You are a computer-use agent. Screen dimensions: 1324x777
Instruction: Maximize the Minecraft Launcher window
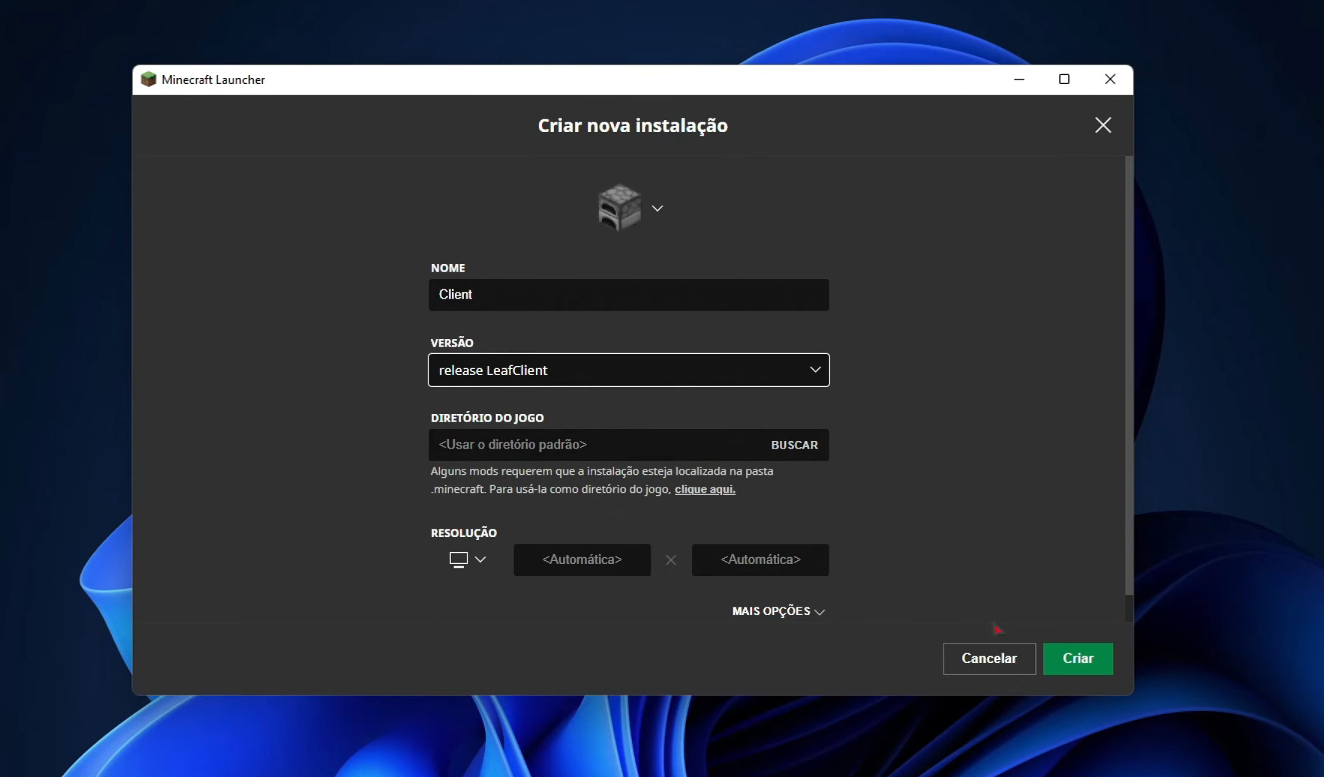click(x=1064, y=79)
